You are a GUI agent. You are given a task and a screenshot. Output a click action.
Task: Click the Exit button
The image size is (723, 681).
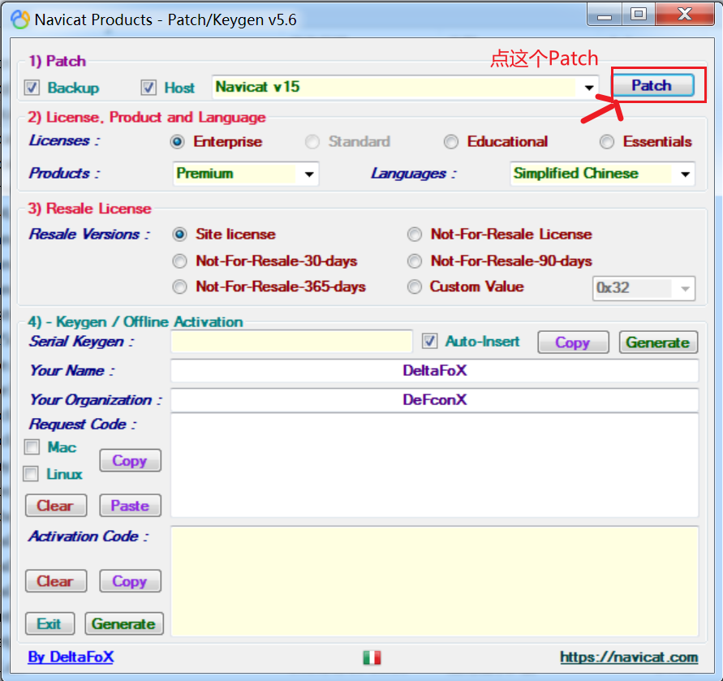(49, 624)
